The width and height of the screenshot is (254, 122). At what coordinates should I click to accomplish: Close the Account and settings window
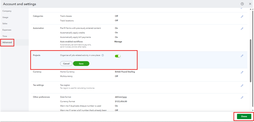[250, 4]
